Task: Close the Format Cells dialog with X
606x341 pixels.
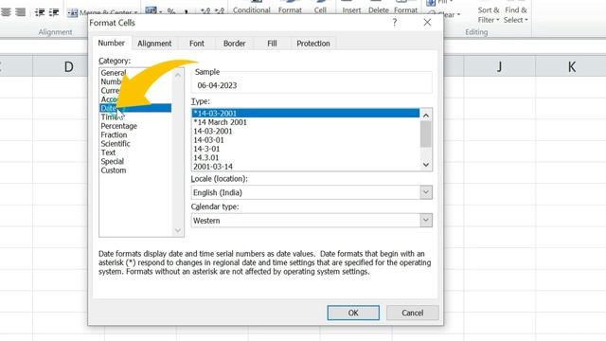Action: [427, 23]
